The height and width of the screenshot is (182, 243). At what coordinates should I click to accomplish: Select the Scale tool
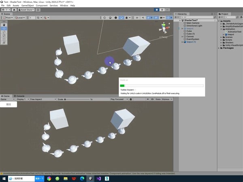tap(4, 36)
